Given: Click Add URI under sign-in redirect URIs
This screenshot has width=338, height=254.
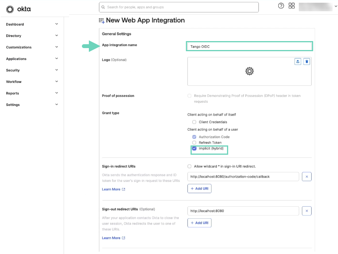Looking at the screenshot, I should 199,188.
